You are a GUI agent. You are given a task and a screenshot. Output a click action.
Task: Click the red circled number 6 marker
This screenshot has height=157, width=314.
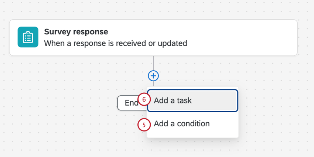tap(144, 100)
